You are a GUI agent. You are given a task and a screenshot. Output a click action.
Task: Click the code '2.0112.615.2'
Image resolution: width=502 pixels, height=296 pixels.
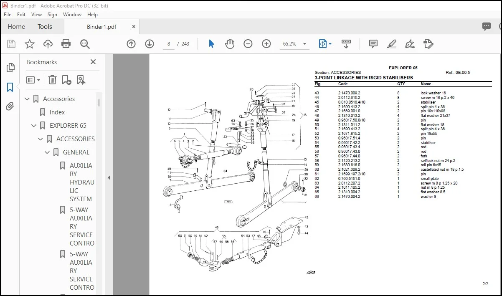point(349,98)
